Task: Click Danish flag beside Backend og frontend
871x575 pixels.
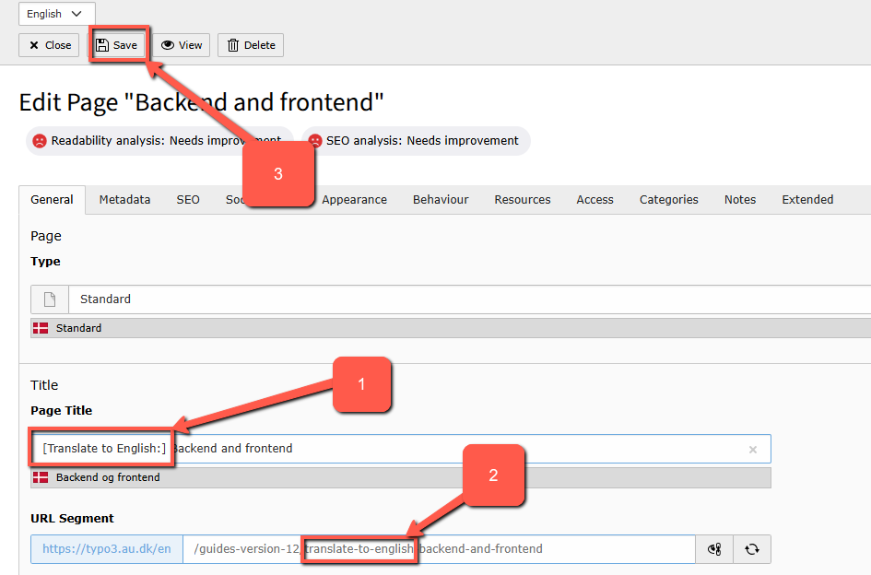Action: tap(41, 477)
